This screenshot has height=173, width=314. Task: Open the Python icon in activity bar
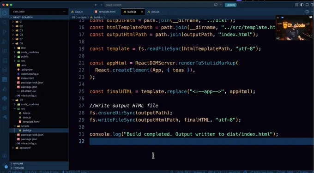5,98
